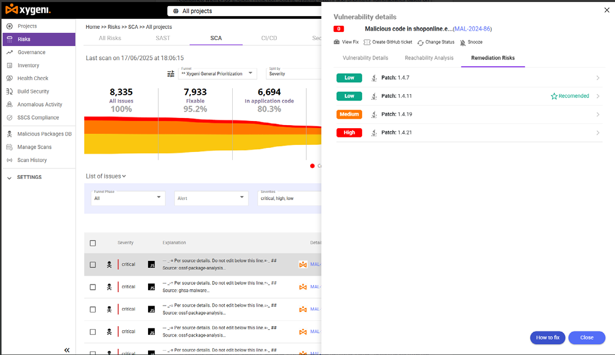Viewport: 615px width, 355px height.
Task: Switch to the SAST tab
Action: [163, 38]
